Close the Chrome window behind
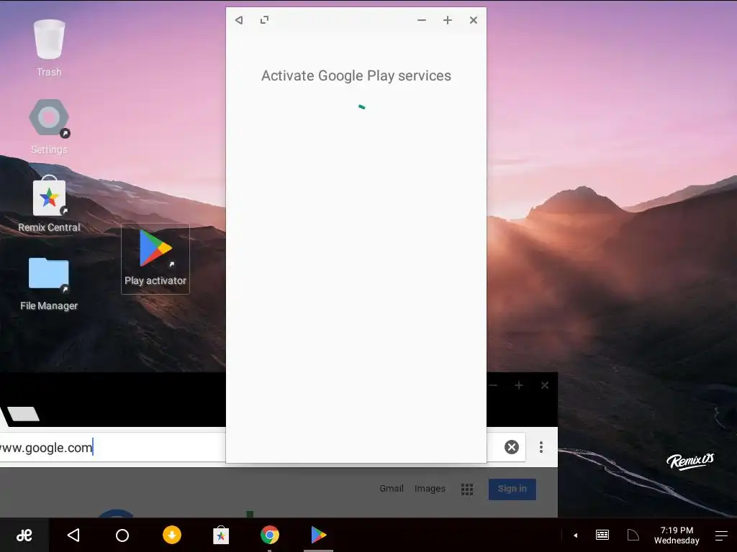The width and height of the screenshot is (737, 552). [x=545, y=385]
